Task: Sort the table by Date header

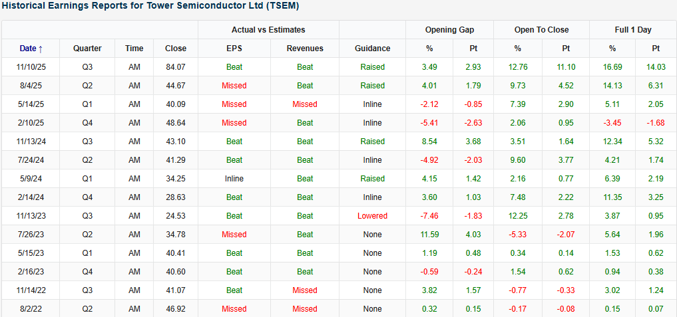Action: click(28, 49)
